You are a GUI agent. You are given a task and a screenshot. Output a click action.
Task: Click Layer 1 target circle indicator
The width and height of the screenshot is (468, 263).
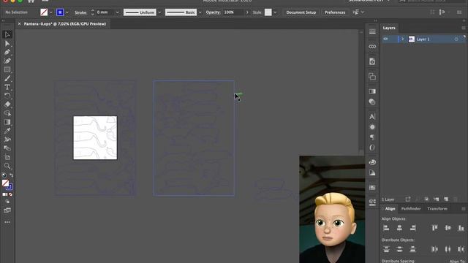[456, 39]
